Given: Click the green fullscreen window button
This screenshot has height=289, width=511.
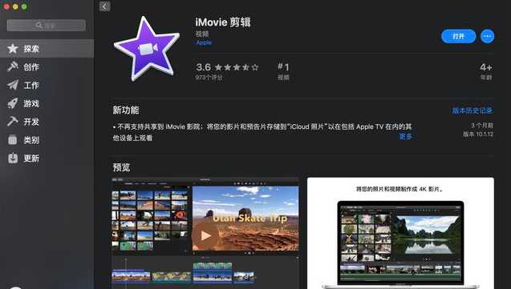Looking at the screenshot, I should coord(24,6).
